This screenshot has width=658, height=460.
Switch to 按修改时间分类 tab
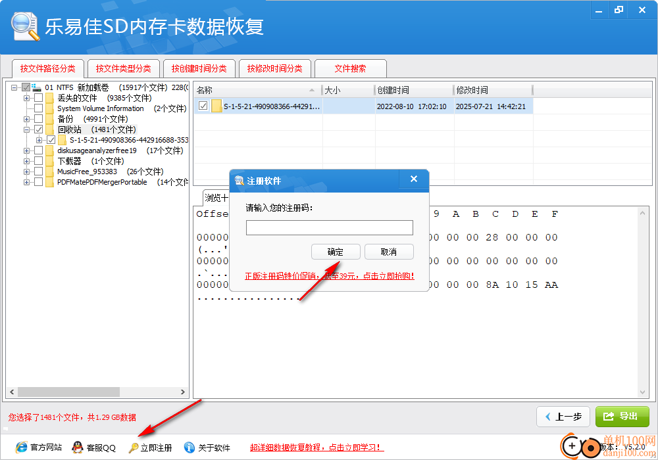click(274, 68)
